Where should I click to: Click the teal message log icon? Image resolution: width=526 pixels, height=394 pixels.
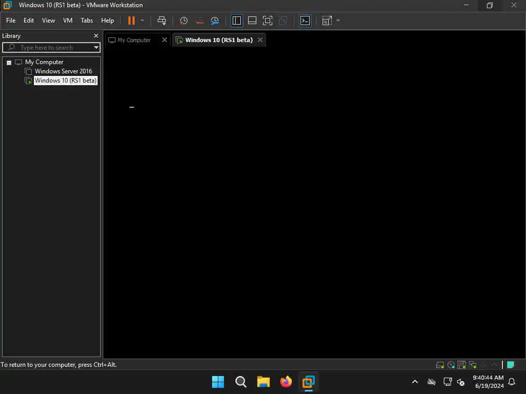tap(511, 365)
